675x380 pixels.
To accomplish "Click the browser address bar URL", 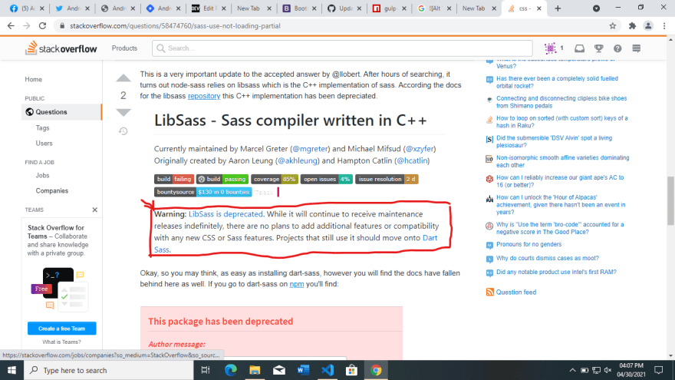I will pos(175,26).
